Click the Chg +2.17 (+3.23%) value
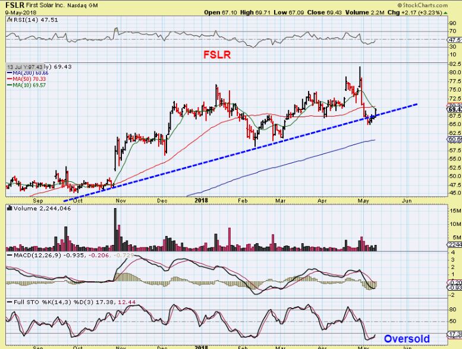This screenshot has height=349, width=462. (414, 12)
